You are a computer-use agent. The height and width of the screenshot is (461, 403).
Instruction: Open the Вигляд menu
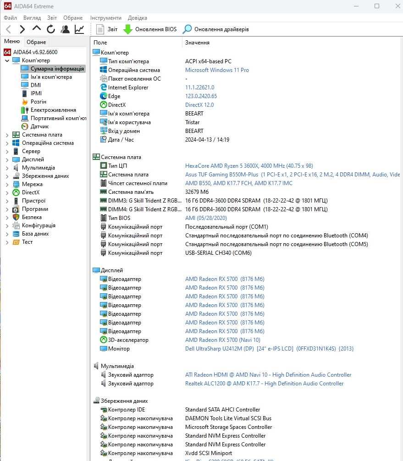(32, 17)
